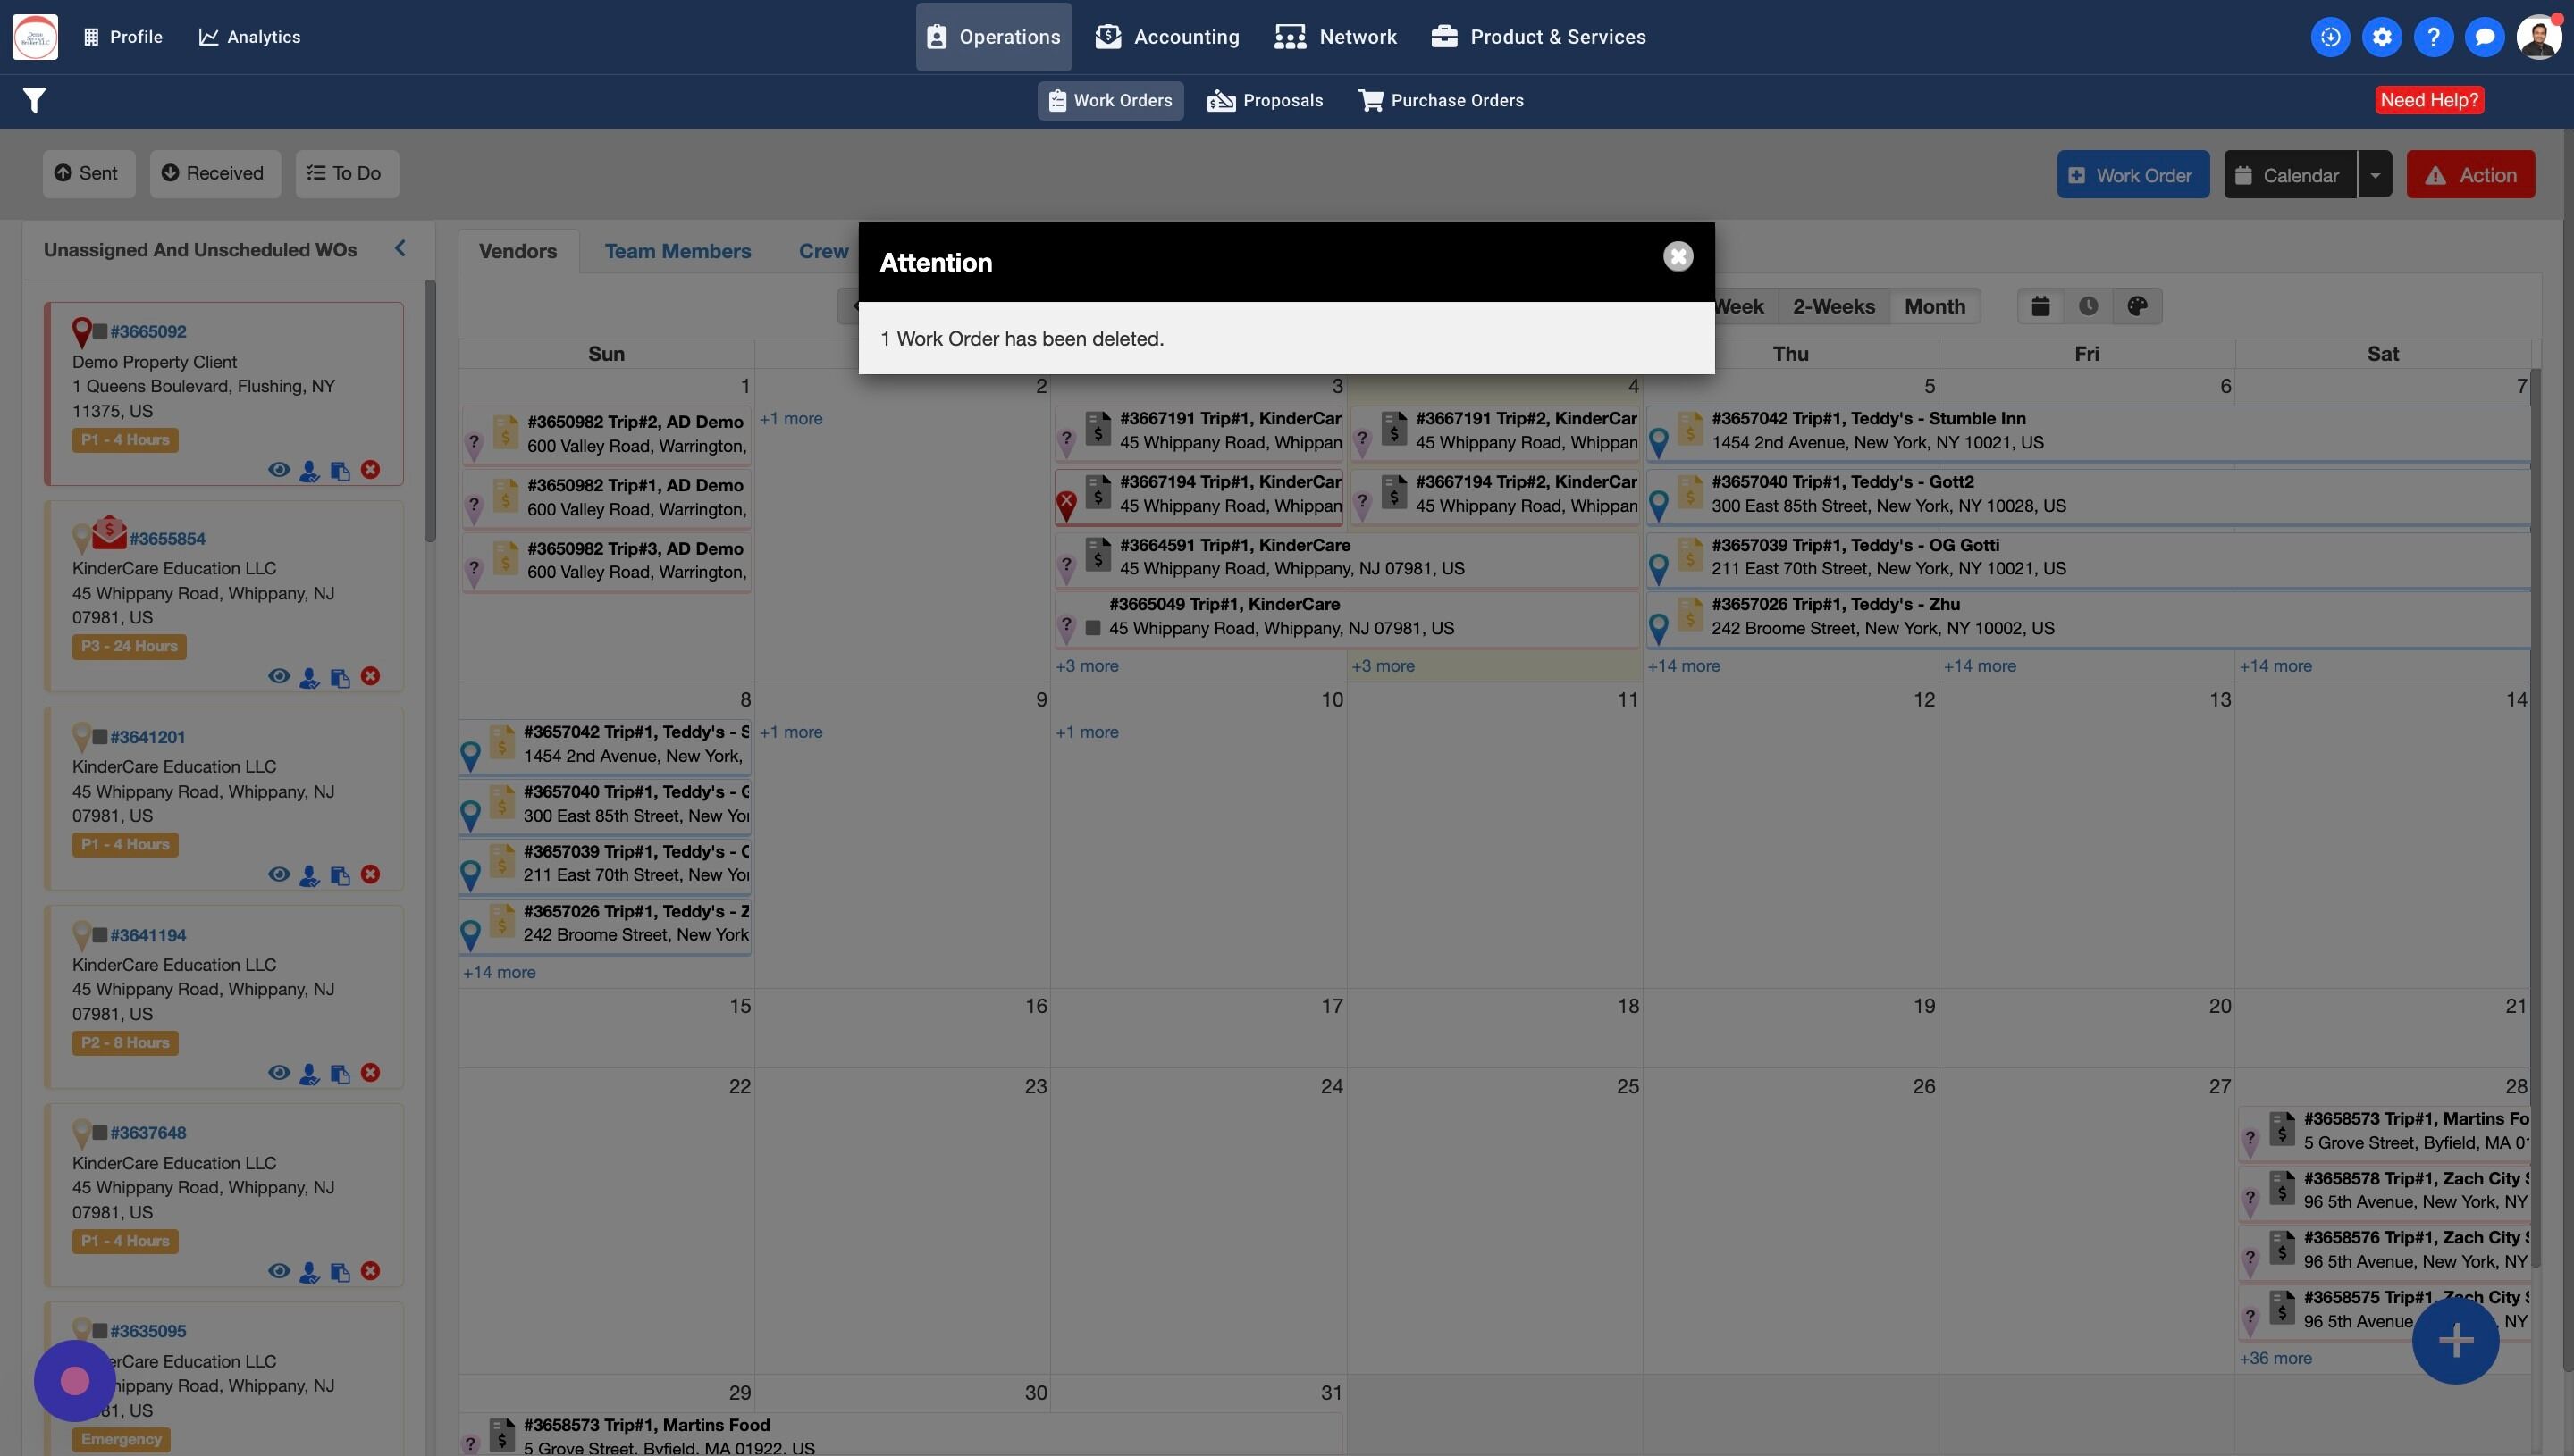Click the clock icon in calendar toolbar
The image size is (2574, 1456).
click(x=2088, y=306)
